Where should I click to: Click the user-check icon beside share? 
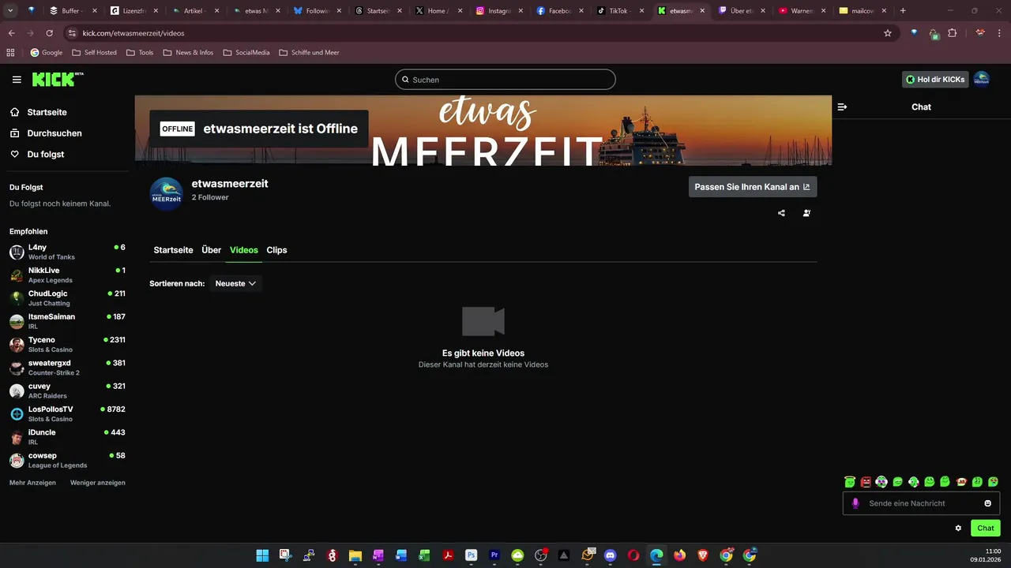tap(806, 213)
